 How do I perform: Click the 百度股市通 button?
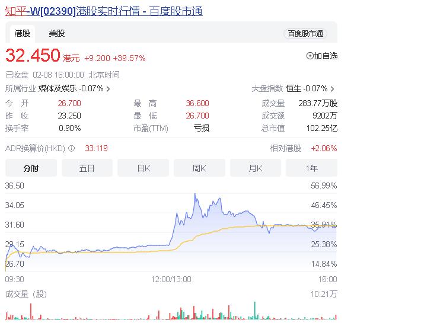point(305,34)
